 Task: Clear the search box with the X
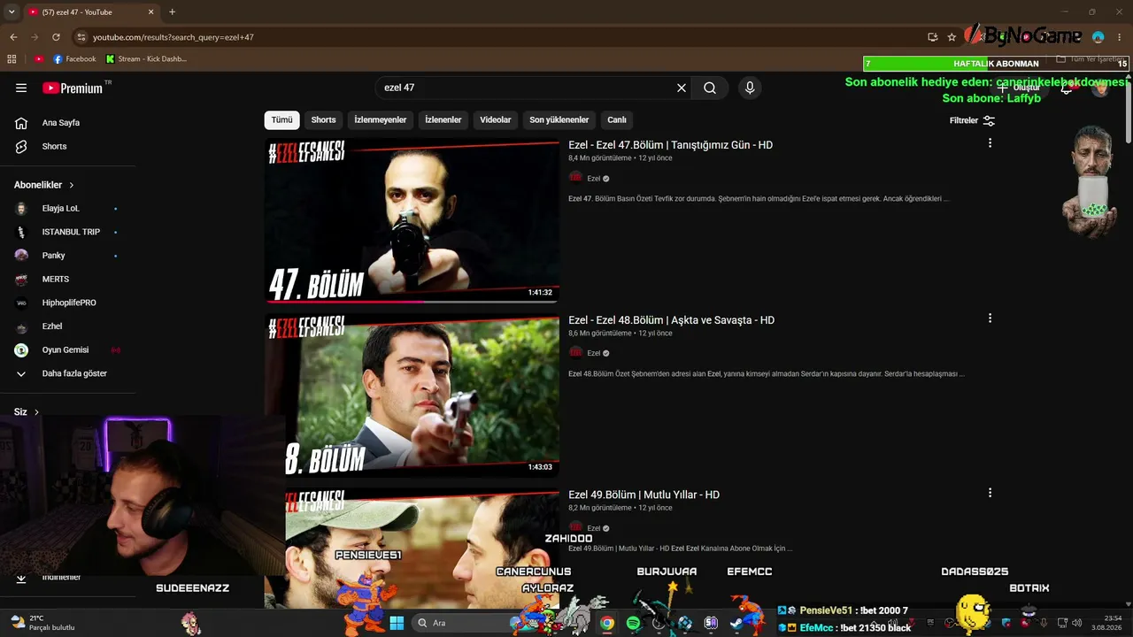682,88
